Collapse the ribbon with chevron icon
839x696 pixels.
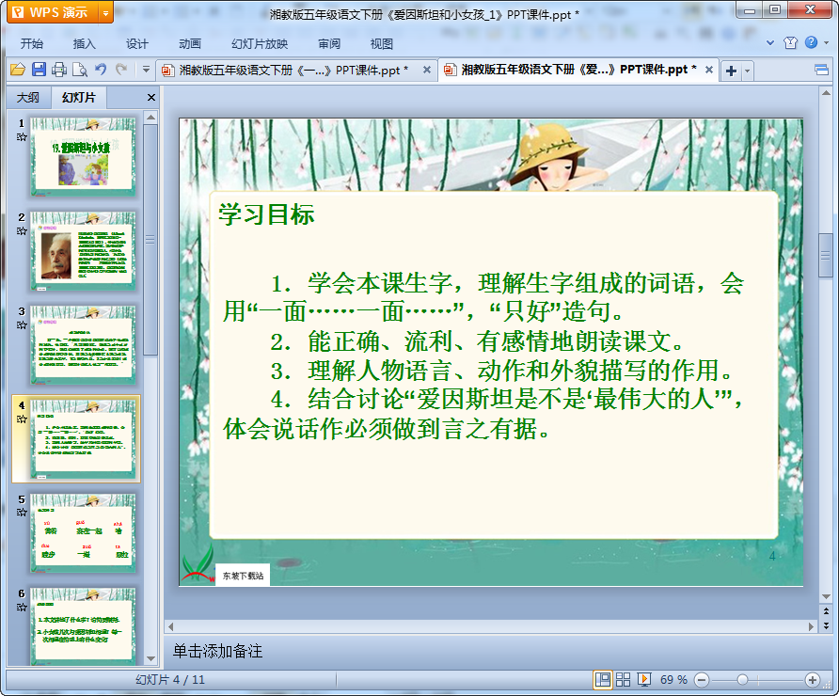(x=770, y=43)
